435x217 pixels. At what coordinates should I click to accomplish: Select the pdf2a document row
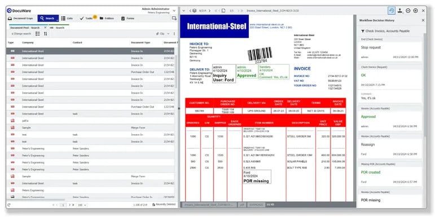90,121
